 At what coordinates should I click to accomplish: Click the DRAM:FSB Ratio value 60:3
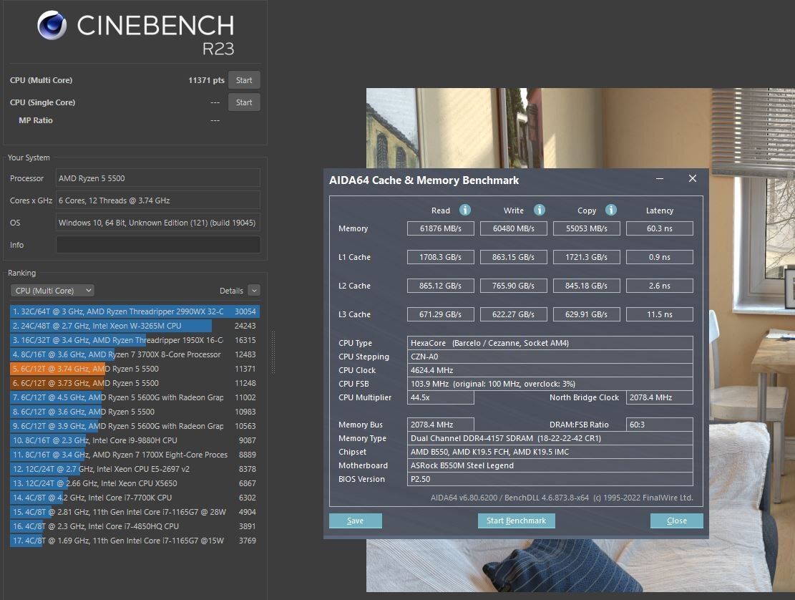pos(660,425)
